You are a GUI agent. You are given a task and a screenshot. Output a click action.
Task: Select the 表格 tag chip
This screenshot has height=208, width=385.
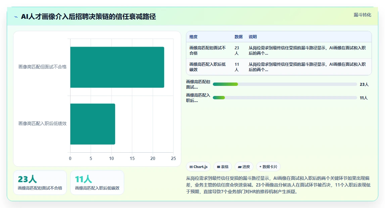coord(223,167)
